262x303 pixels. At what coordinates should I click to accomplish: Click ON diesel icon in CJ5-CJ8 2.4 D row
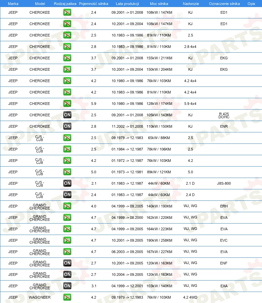click(67, 195)
